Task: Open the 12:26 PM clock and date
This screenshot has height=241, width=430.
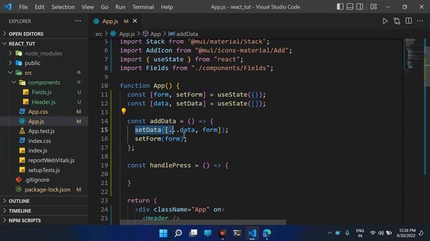Action: point(406,233)
